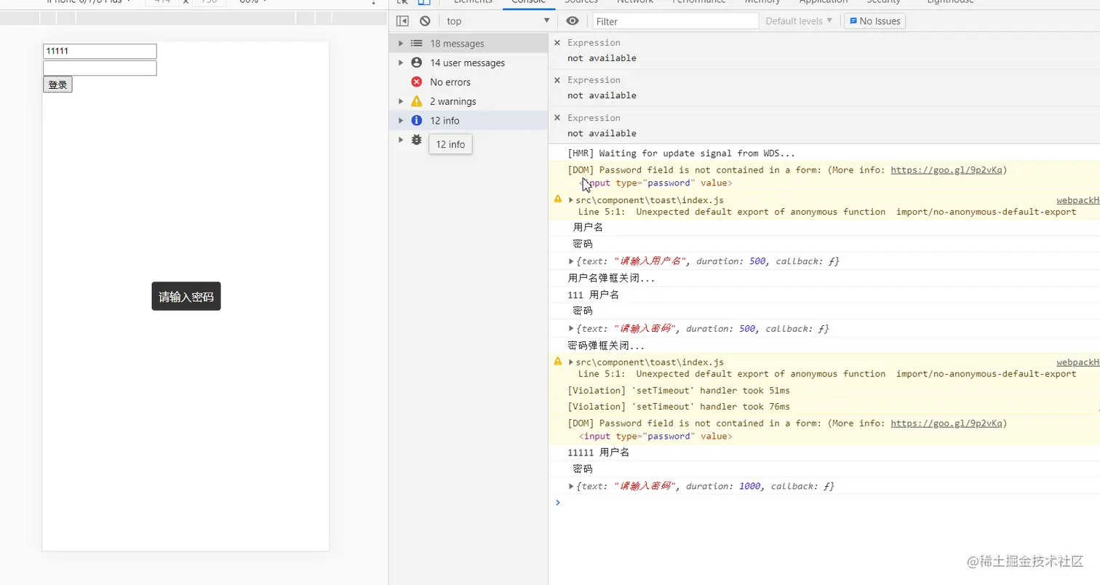Pick the yellow 2 warnings triangle icon

click(x=416, y=101)
